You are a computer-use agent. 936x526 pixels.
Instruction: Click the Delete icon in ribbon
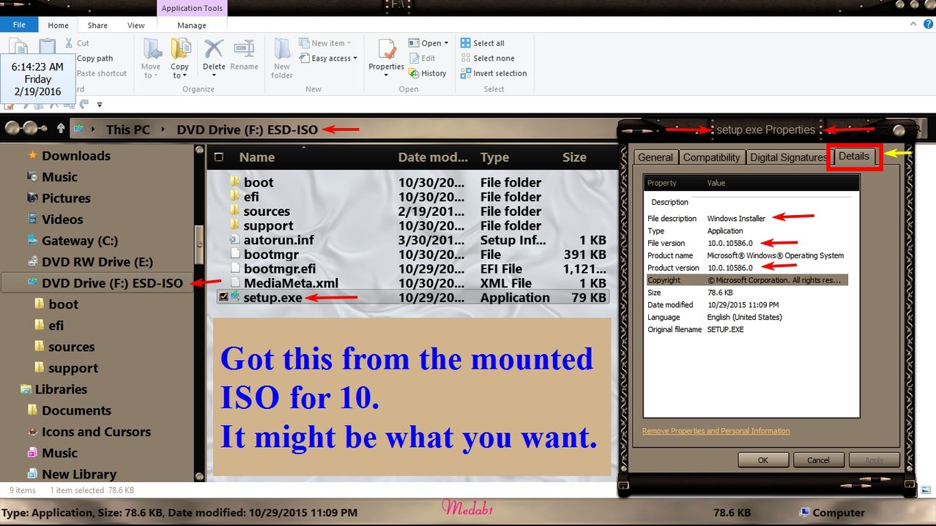(213, 51)
